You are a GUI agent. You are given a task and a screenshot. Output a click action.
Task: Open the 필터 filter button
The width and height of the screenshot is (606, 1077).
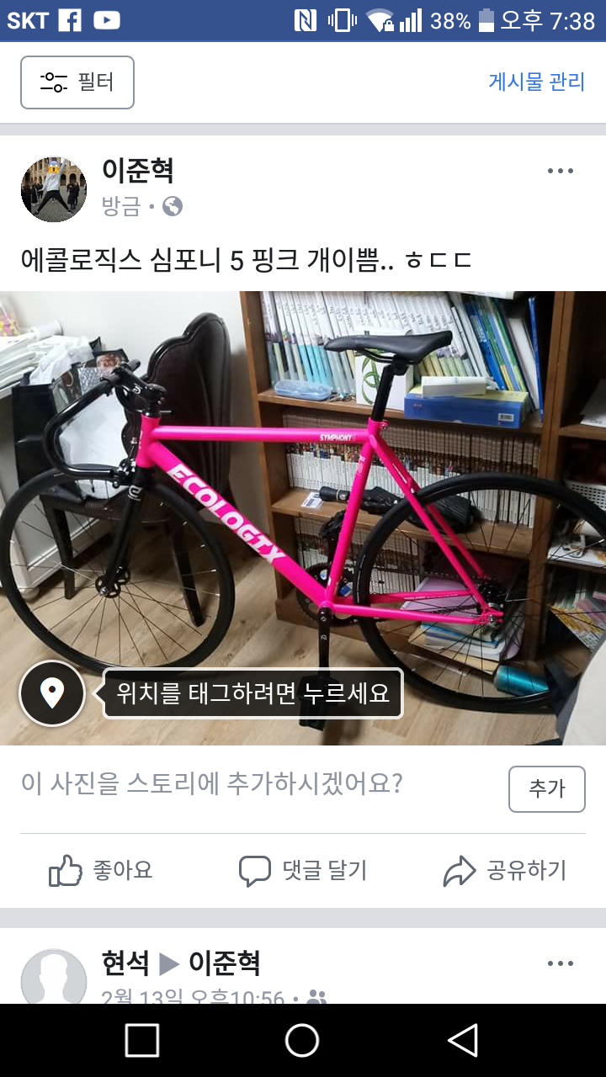coord(77,82)
